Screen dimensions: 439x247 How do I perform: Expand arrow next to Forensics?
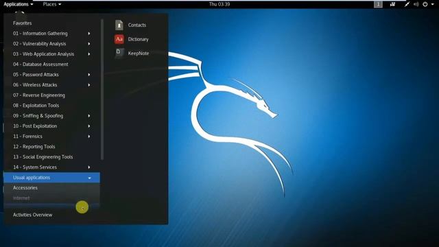(89, 137)
